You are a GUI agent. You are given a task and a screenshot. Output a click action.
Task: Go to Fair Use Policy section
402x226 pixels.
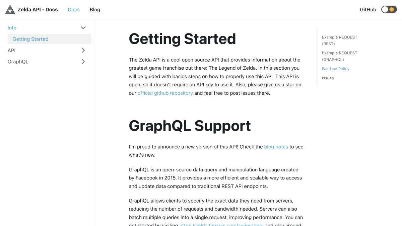[336, 69]
